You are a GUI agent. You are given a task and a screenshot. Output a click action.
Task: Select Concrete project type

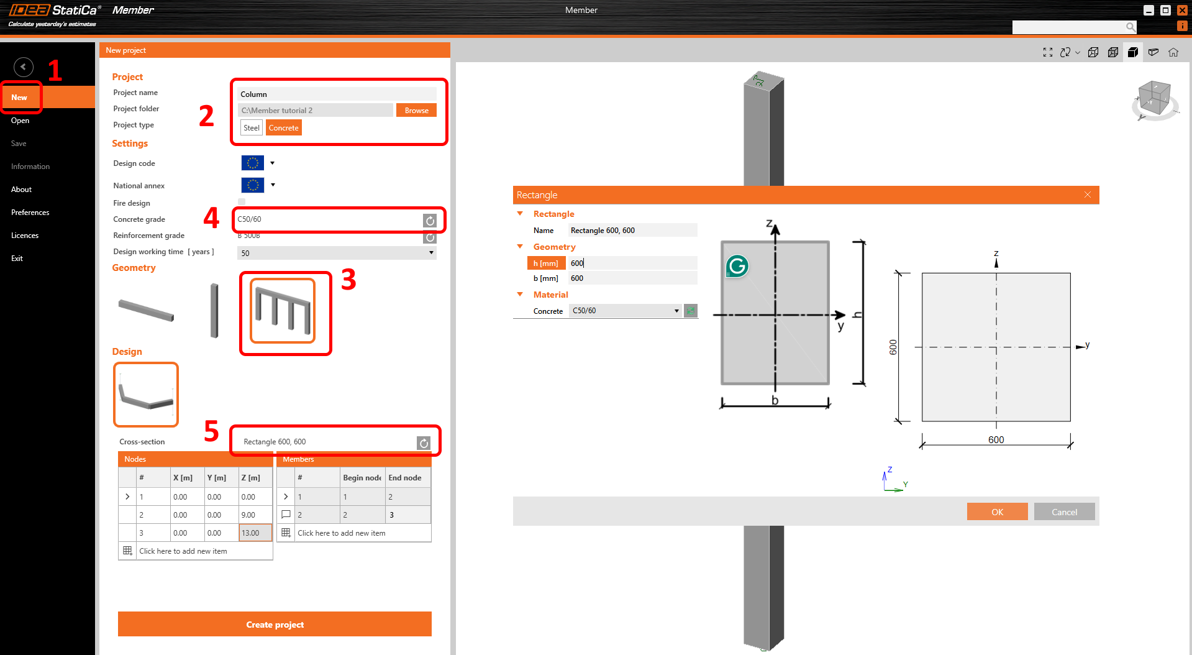(x=284, y=128)
